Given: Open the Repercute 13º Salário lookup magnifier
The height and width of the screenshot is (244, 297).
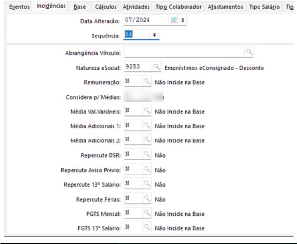Looking at the screenshot, I should pyautogui.click(x=147, y=183).
